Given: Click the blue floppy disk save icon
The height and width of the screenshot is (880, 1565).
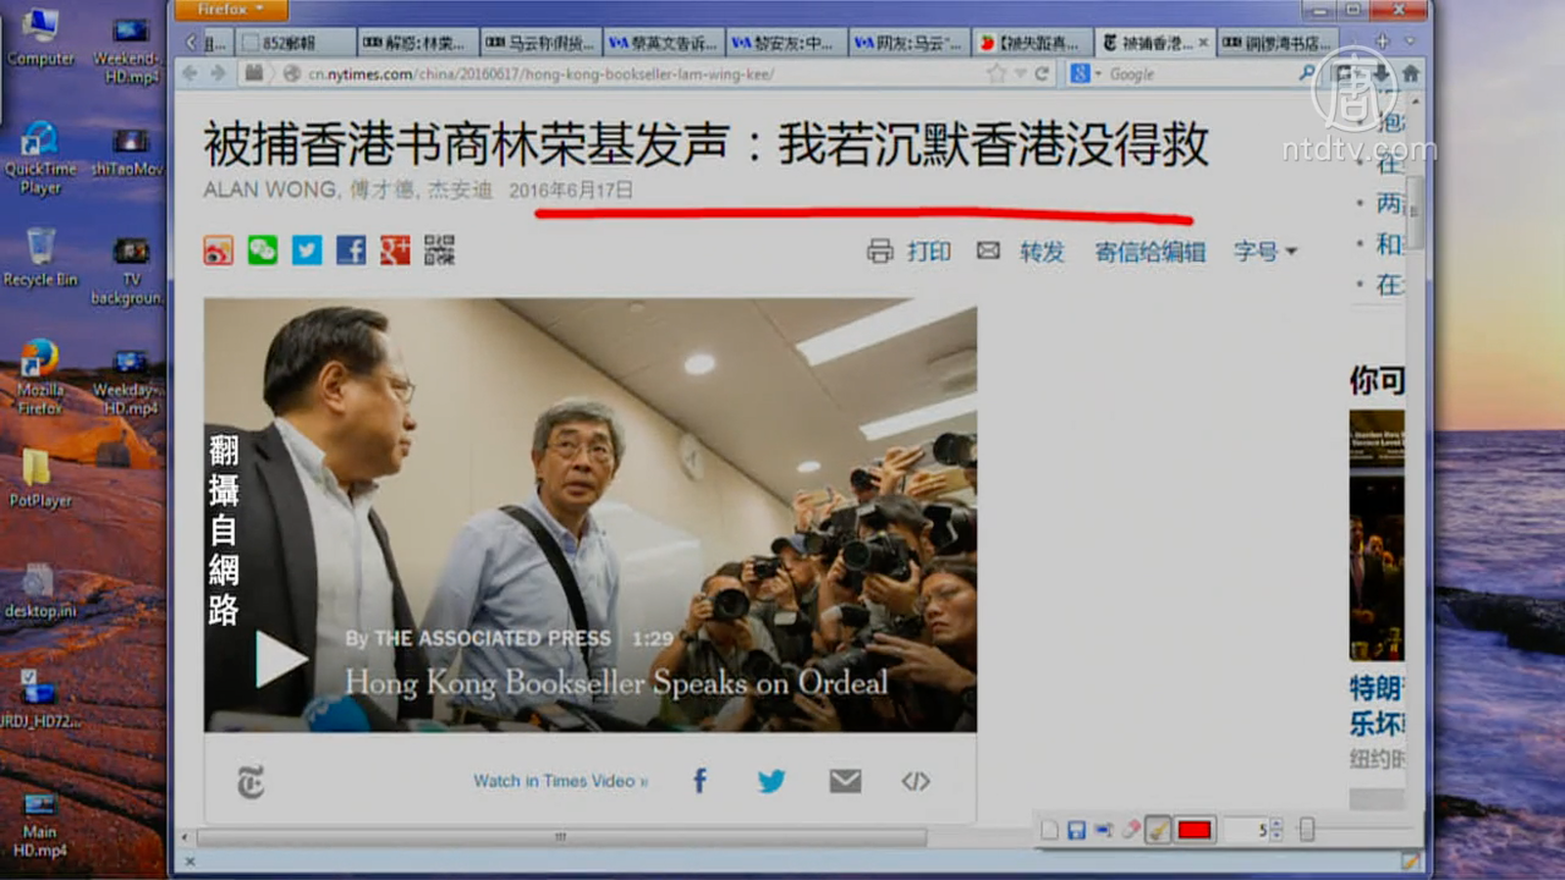Looking at the screenshot, I should coord(1076,830).
